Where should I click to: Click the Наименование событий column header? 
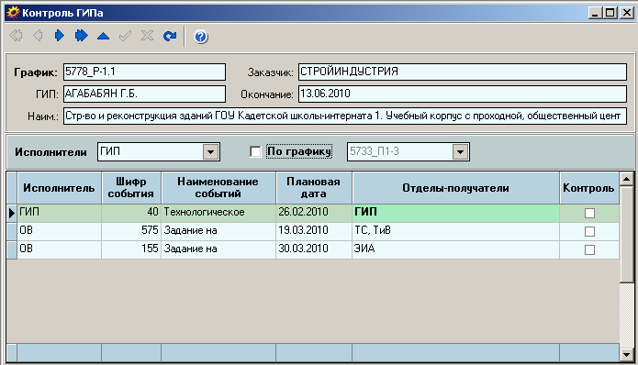(218, 188)
